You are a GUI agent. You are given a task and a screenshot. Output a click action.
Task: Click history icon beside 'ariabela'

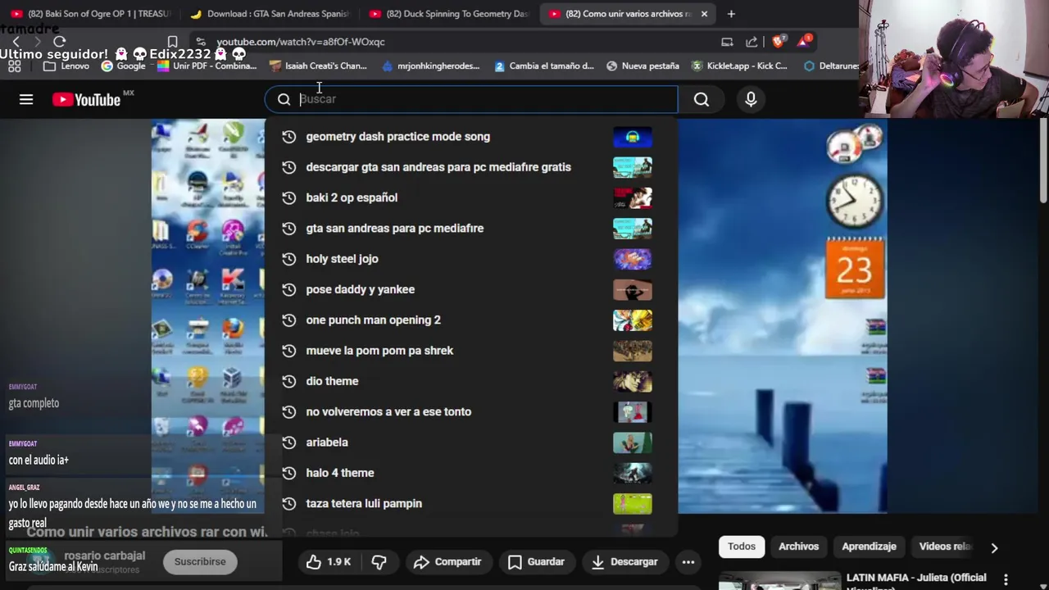(x=288, y=442)
